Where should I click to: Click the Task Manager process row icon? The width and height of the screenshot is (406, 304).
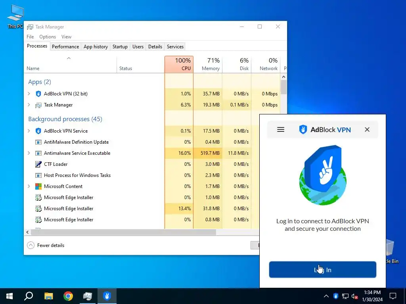38,105
